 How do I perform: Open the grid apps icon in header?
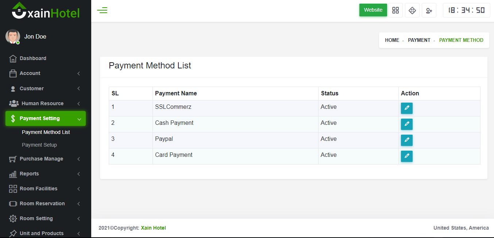coord(395,10)
